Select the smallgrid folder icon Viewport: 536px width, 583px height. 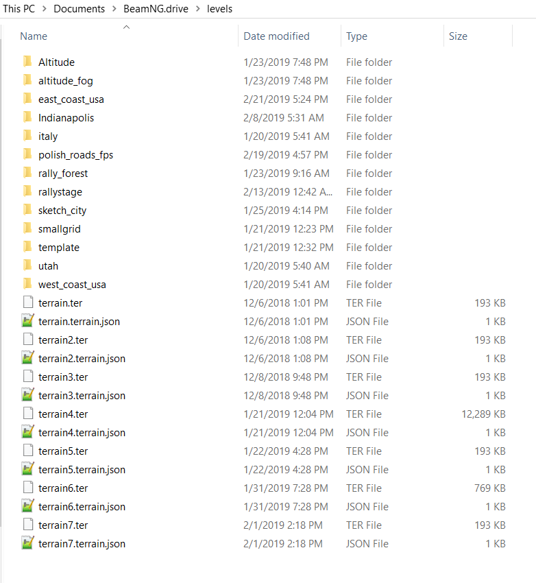tap(27, 228)
